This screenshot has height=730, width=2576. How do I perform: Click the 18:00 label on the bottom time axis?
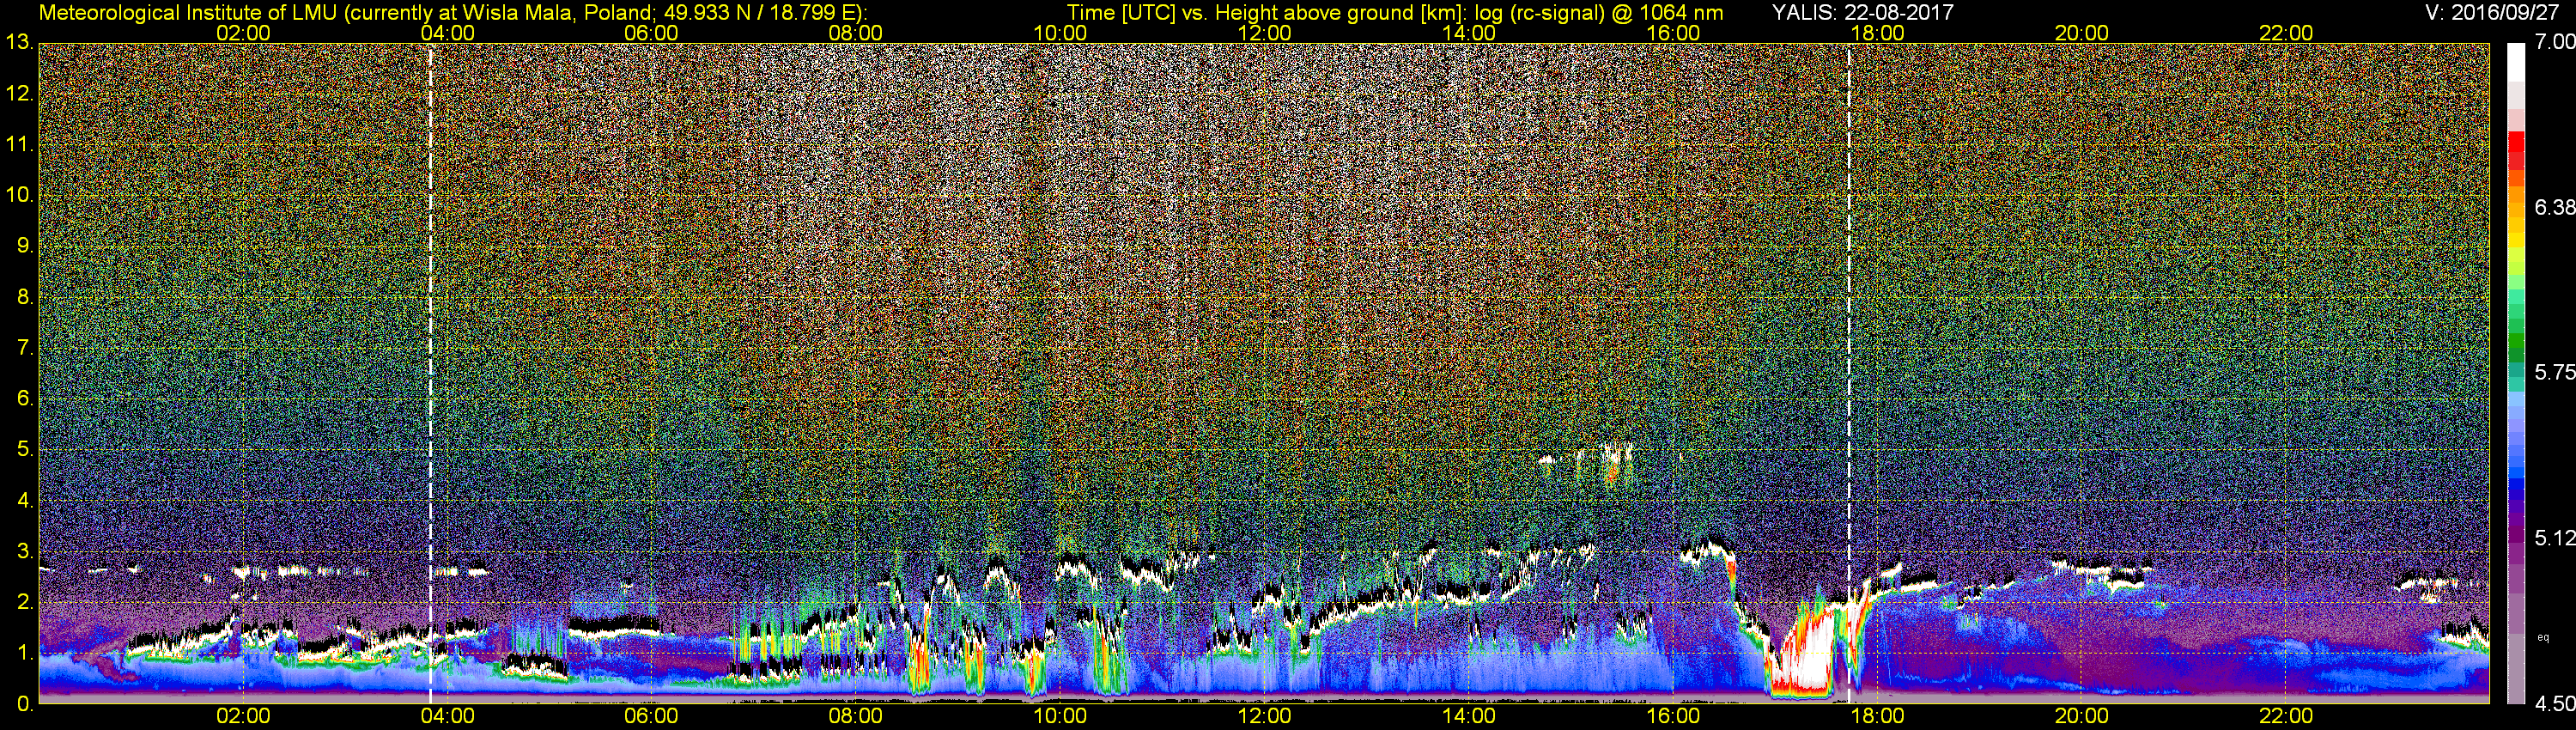[1877, 717]
